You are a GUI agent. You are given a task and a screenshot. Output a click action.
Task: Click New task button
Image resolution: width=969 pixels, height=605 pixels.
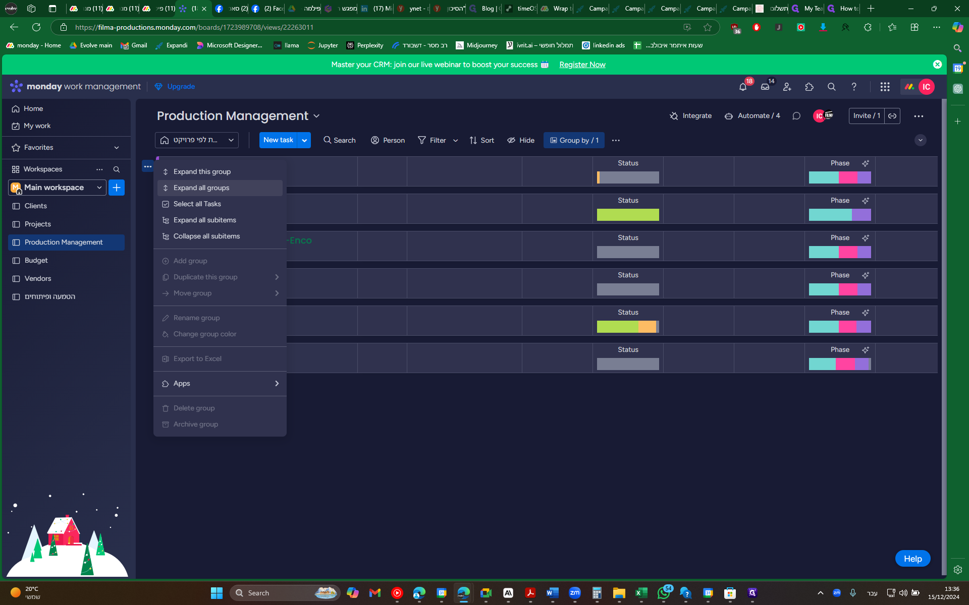pyautogui.click(x=279, y=140)
